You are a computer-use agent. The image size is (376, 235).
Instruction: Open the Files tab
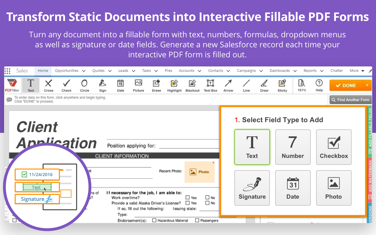point(169,71)
